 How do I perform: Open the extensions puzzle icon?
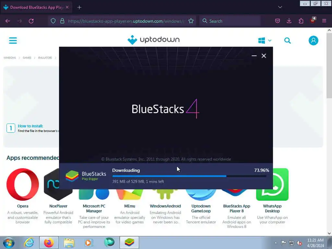pyautogui.click(x=301, y=21)
